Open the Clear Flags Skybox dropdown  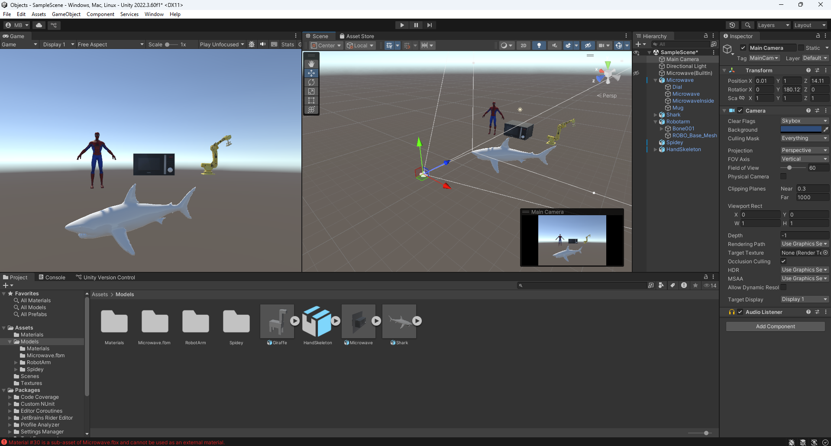[804, 121]
